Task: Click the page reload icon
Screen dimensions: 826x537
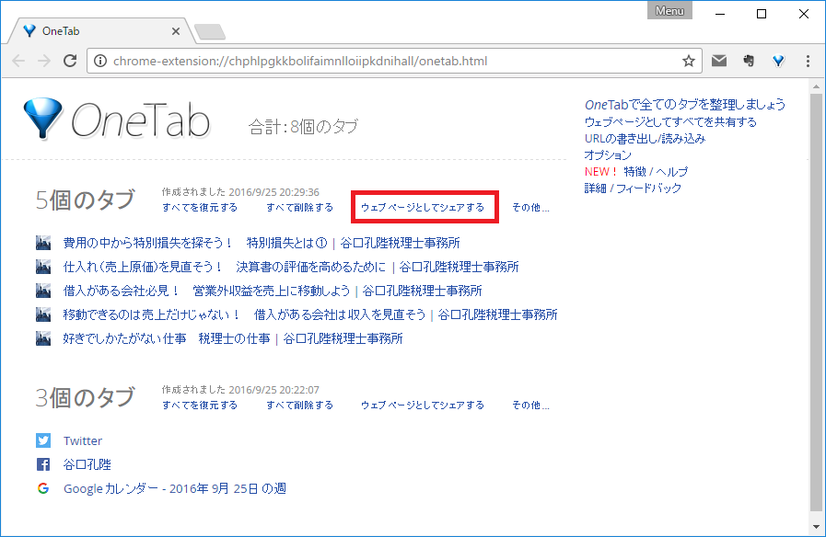Action: click(69, 62)
